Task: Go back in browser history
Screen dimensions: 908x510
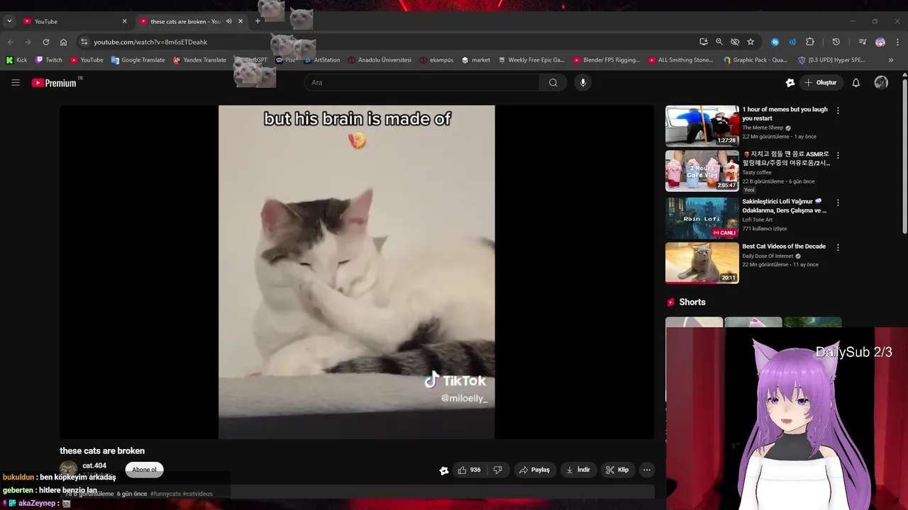Action: pyautogui.click(x=11, y=42)
